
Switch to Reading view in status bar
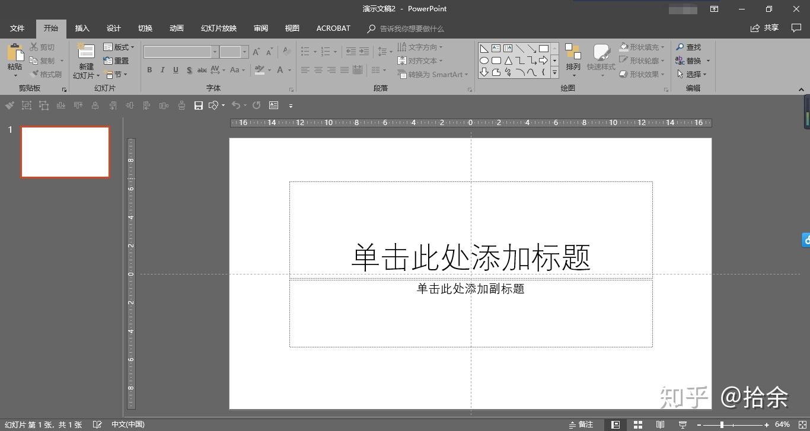click(x=660, y=424)
